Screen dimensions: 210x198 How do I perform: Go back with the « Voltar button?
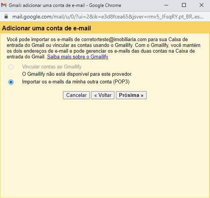click(x=103, y=95)
